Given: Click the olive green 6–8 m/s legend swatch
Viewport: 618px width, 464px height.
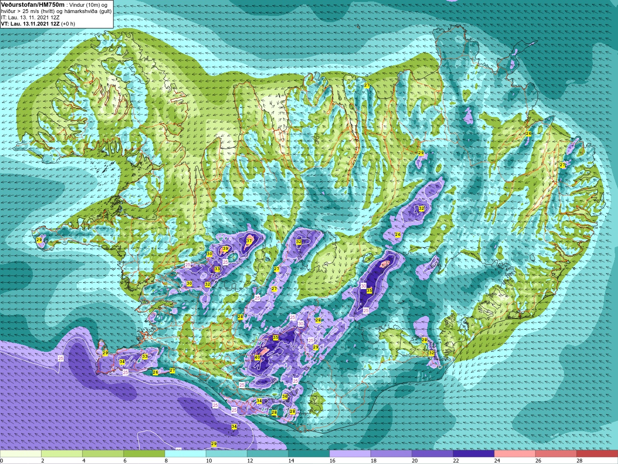Looking at the screenshot, I should point(144,454).
